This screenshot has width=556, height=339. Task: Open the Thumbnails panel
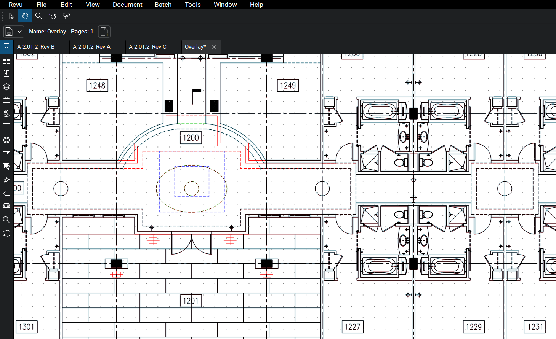coord(6,60)
